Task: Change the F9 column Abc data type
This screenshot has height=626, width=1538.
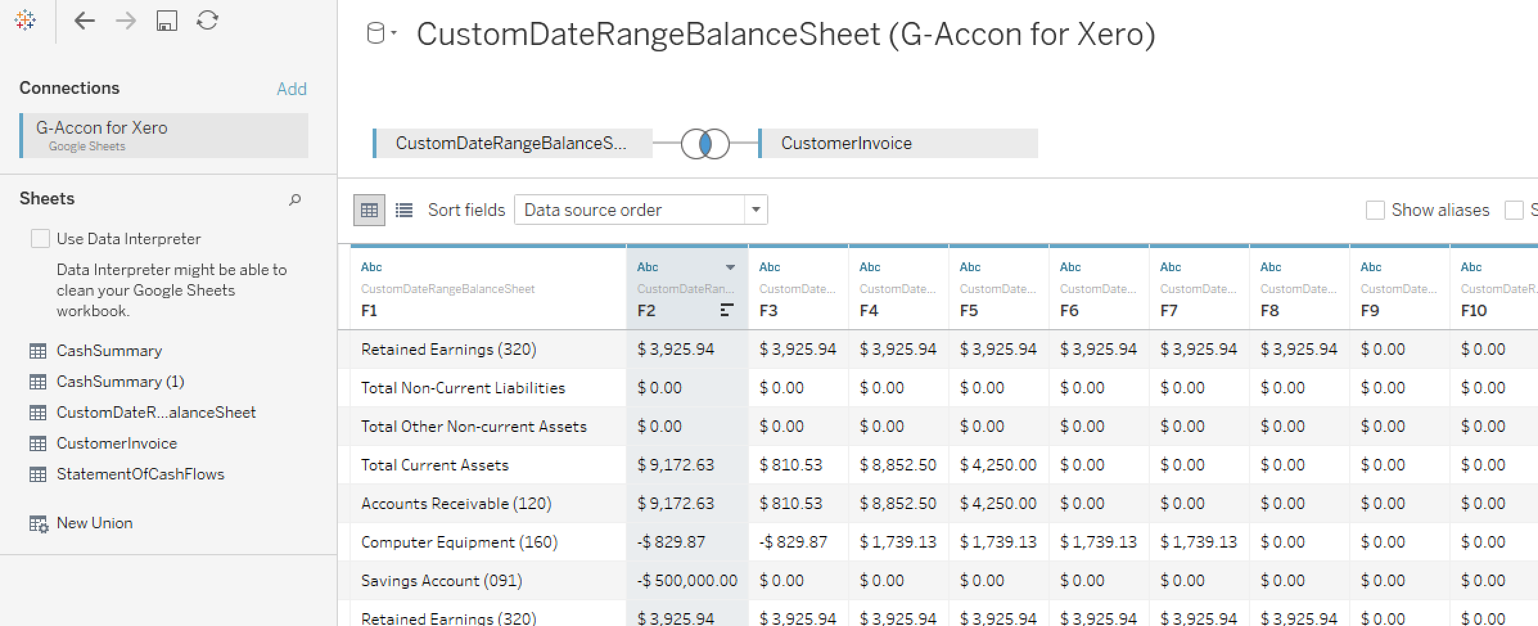Action: pyautogui.click(x=1371, y=267)
